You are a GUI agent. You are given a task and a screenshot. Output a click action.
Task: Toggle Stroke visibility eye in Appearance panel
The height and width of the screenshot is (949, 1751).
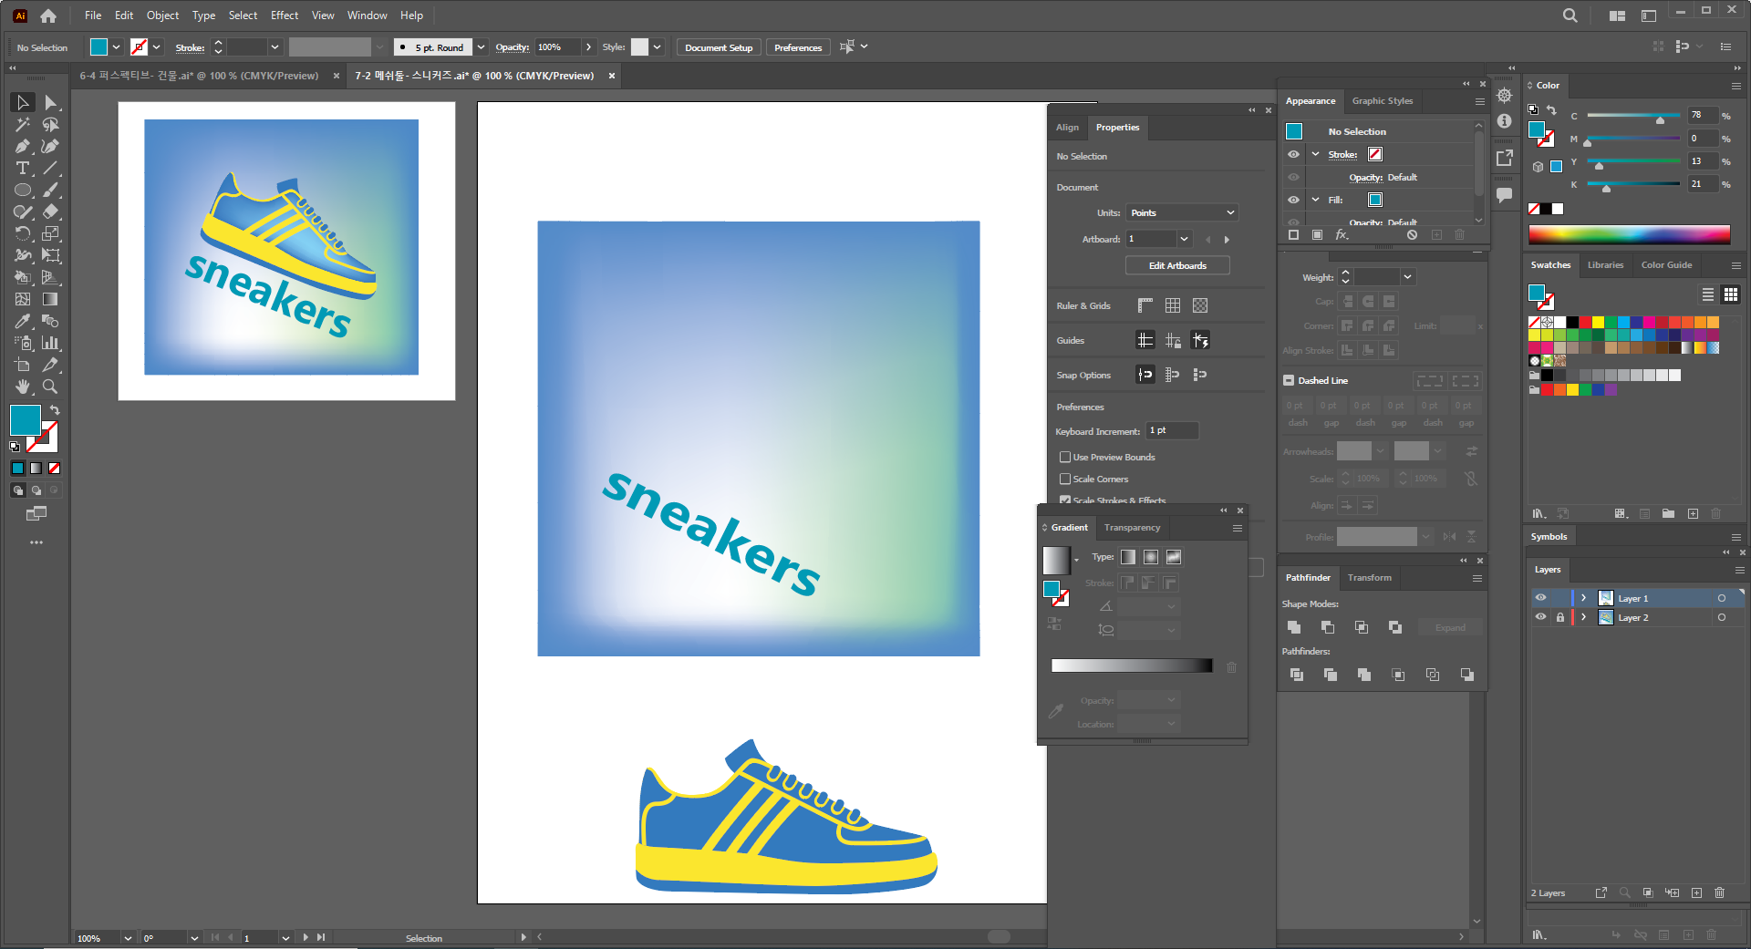[1293, 154]
